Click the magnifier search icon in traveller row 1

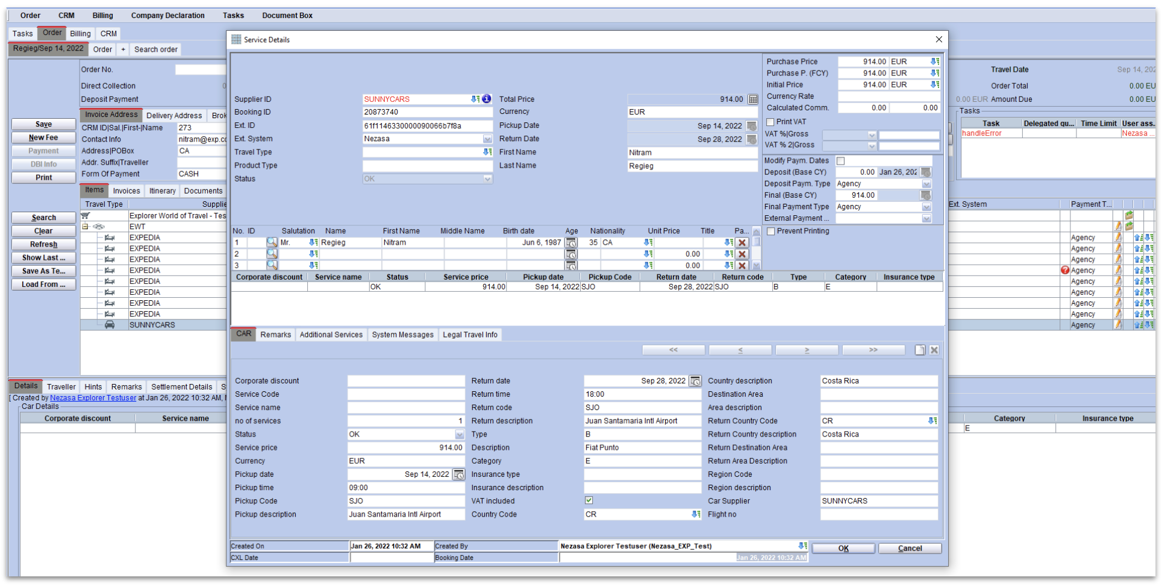pos(272,242)
